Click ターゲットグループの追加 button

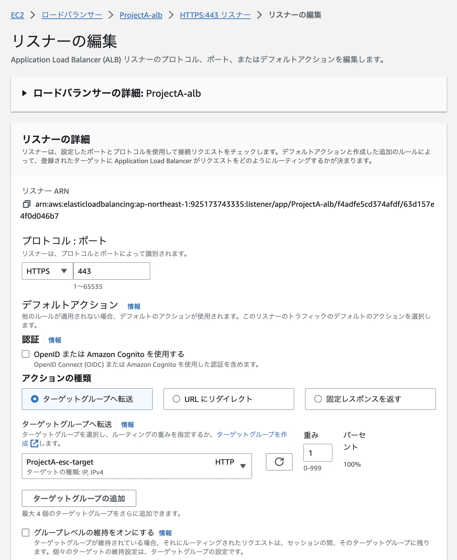point(79,498)
